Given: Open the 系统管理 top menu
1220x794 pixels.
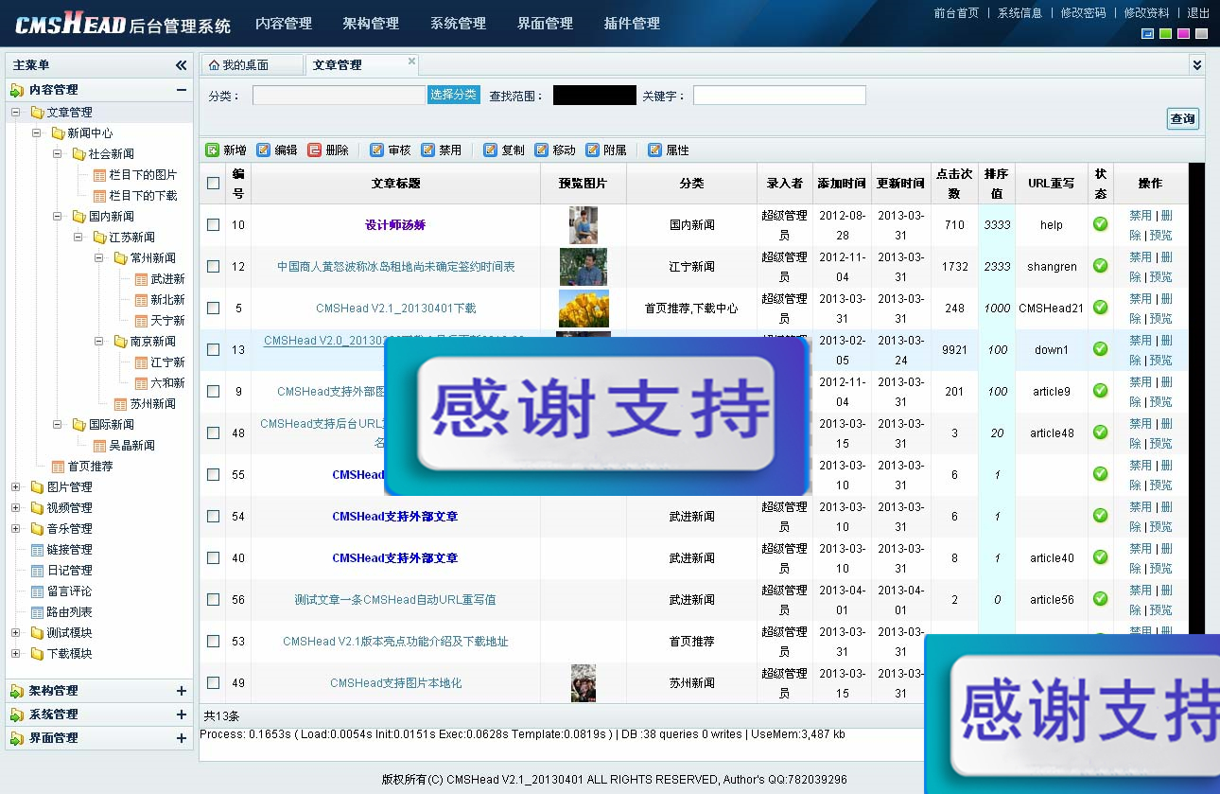Looking at the screenshot, I should coord(458,24).
